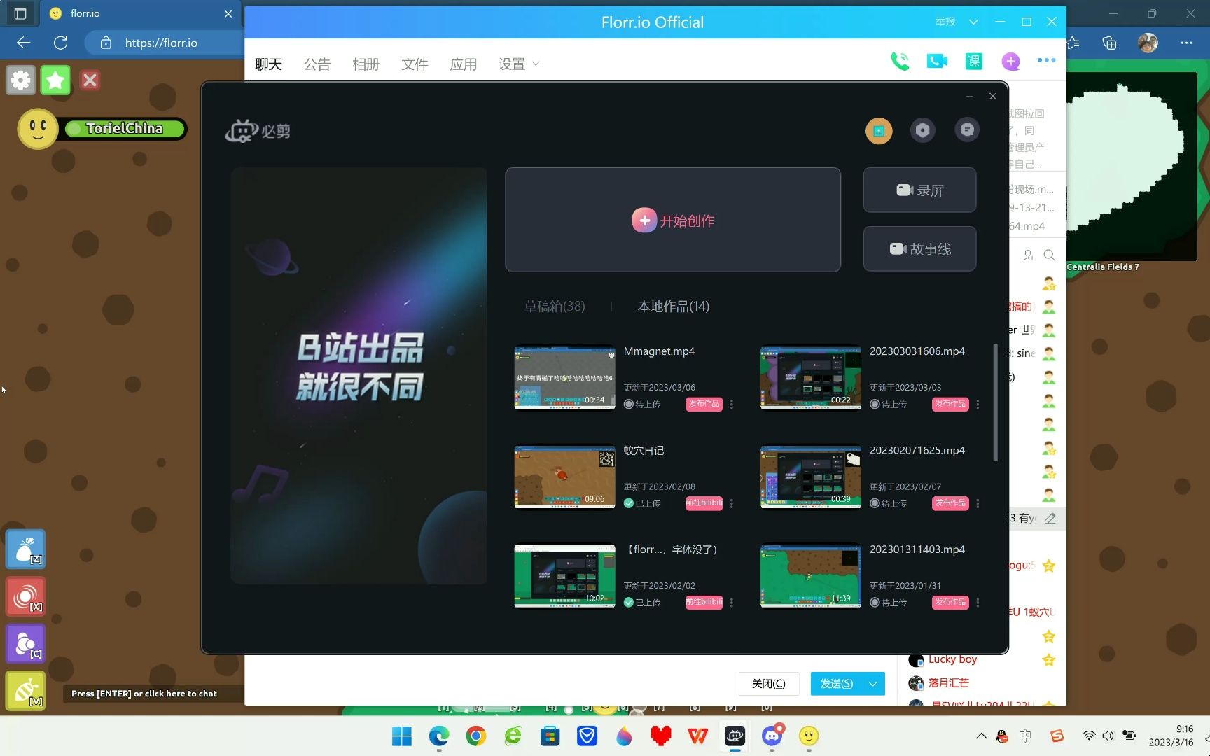Open the 相册 tab
This screenshot has height=756, width=1210.
366,64
